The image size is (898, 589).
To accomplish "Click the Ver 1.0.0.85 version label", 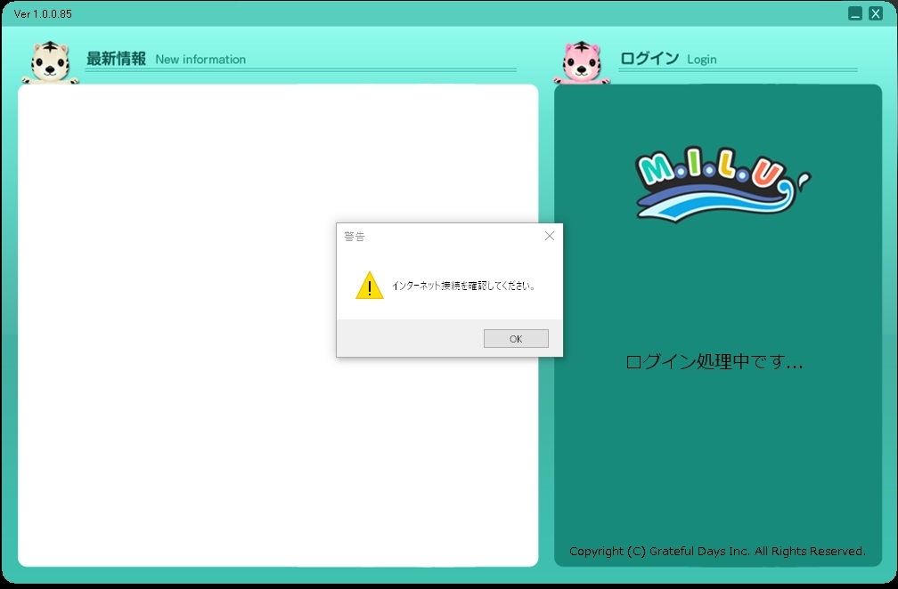I will click(43, 14).
